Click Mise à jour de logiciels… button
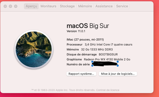Image resolution: width=159 pixels, height=97 pixels. click(x=118, y=74)
